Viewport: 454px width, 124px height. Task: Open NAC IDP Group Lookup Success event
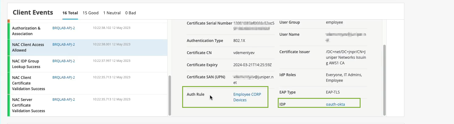[x=87, y=64]
